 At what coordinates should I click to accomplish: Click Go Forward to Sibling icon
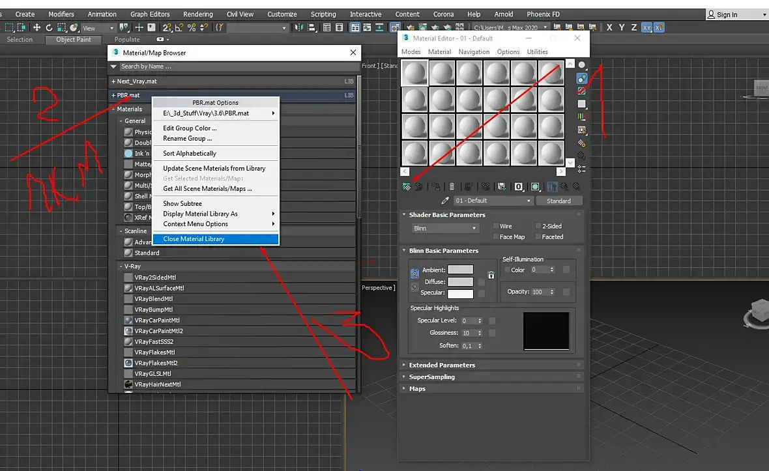(x=576, y=187)
